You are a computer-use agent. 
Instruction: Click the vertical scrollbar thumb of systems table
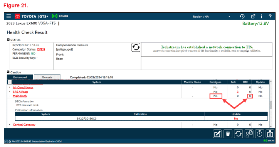point(271,105)
